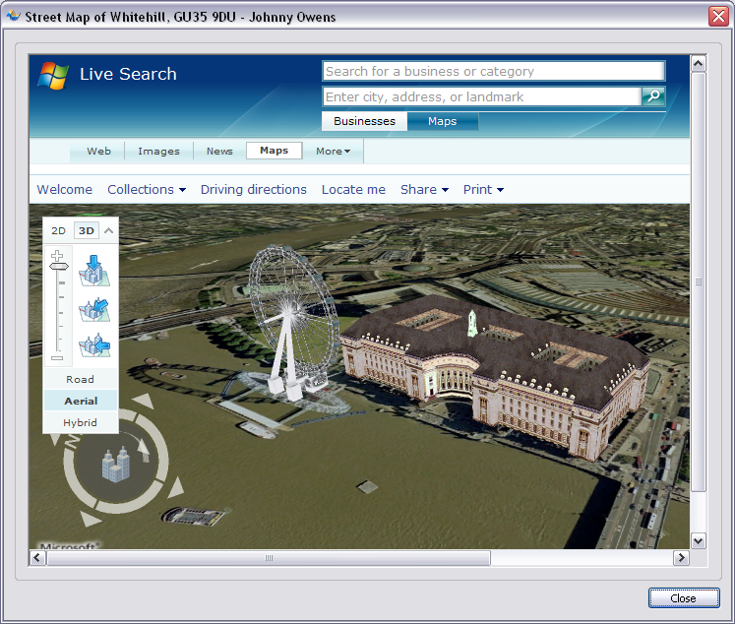The image size is (735, 624).
Task: Open the Print dropdown menu
Action: point(483,190)
